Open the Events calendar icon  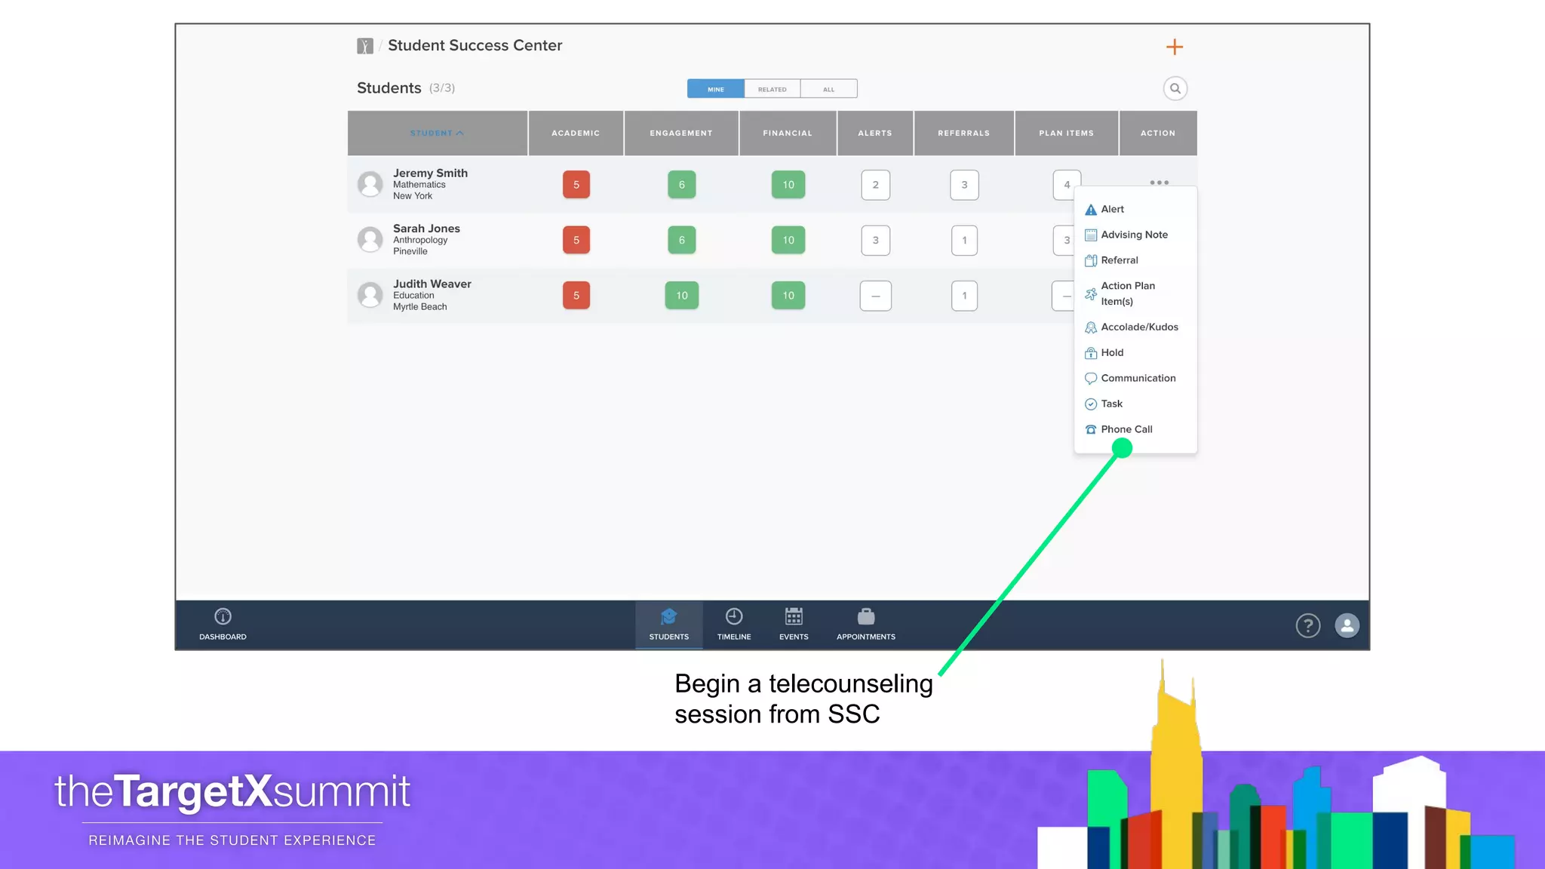[x=794, y=616]
